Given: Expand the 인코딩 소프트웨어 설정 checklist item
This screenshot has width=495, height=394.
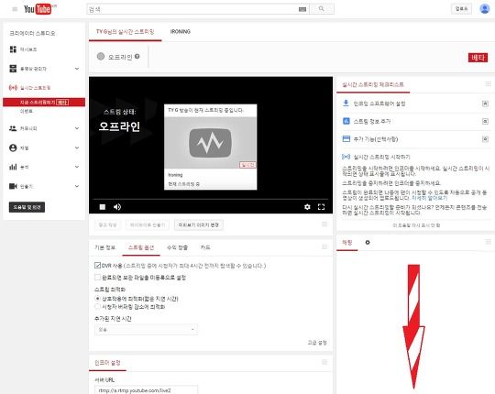Looking at the screenshot, I should click(x=485, y=104).
